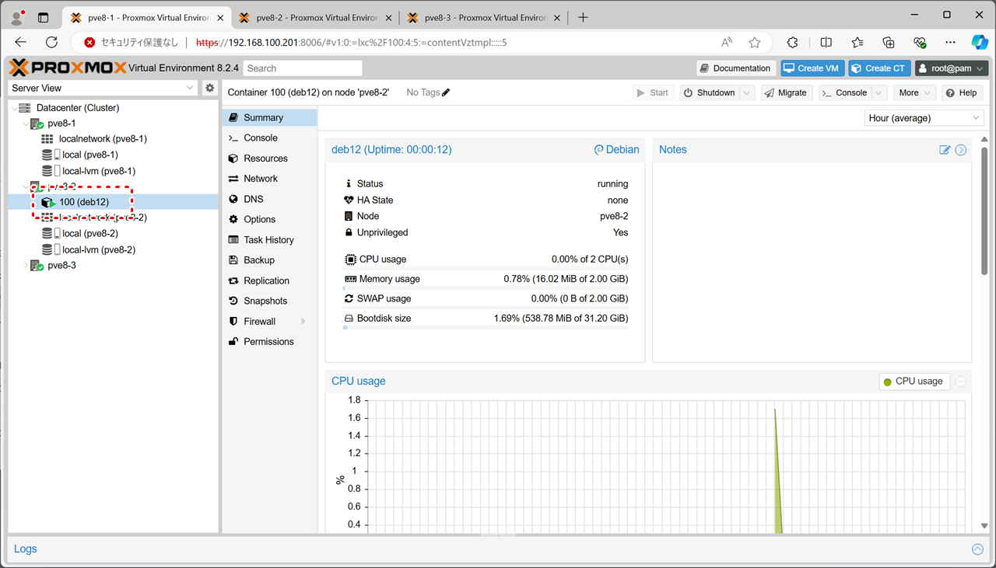Click the Notes edit icon

click(x=945, y=150)
